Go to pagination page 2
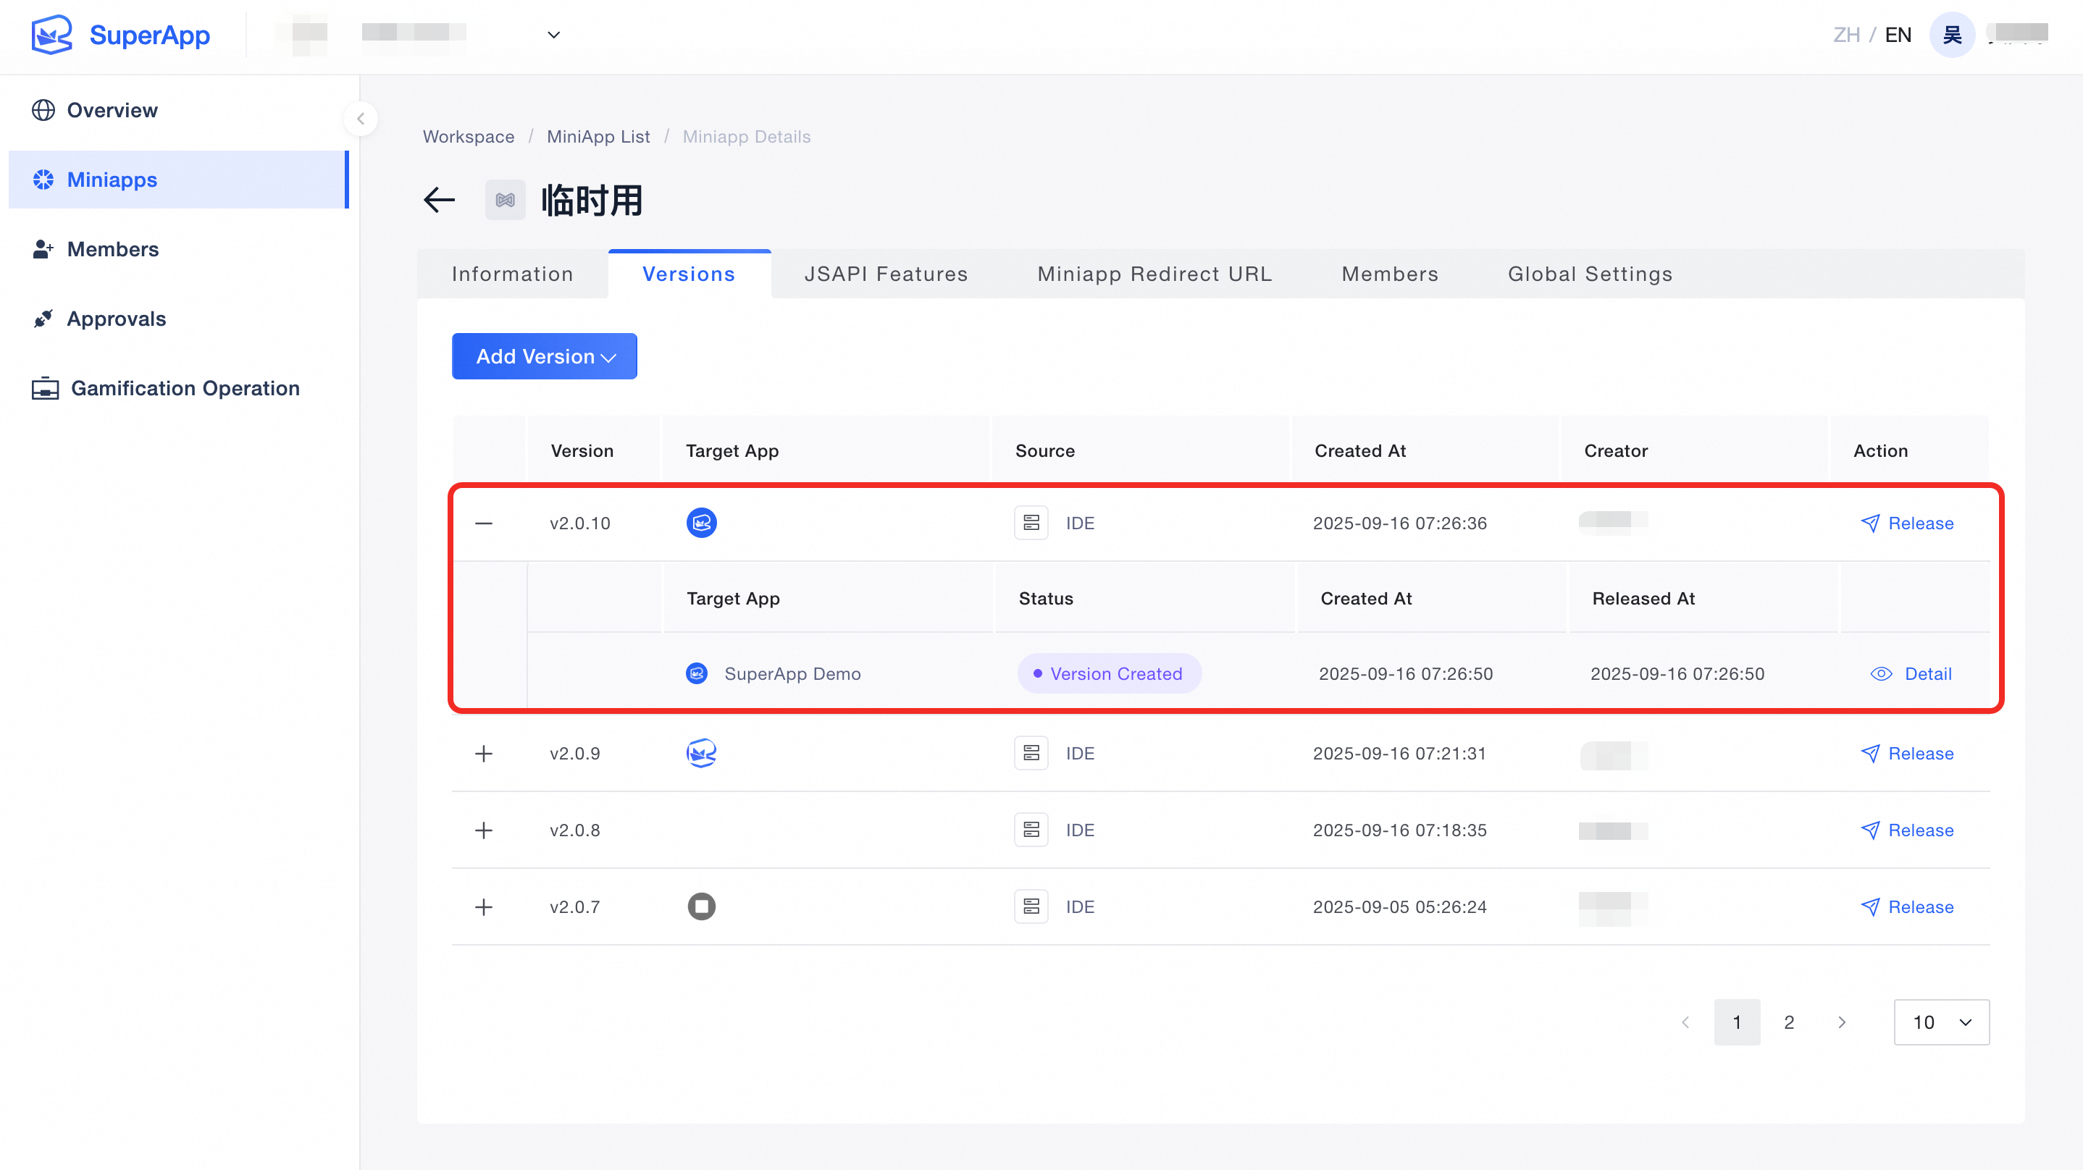Viewport: 2083px width, 1170px height. (1789, 1022)
